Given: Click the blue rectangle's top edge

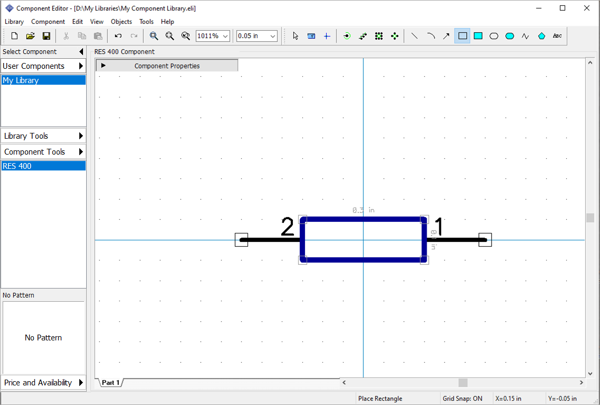Looking at the screenshot, I should [x=363, y=220].
